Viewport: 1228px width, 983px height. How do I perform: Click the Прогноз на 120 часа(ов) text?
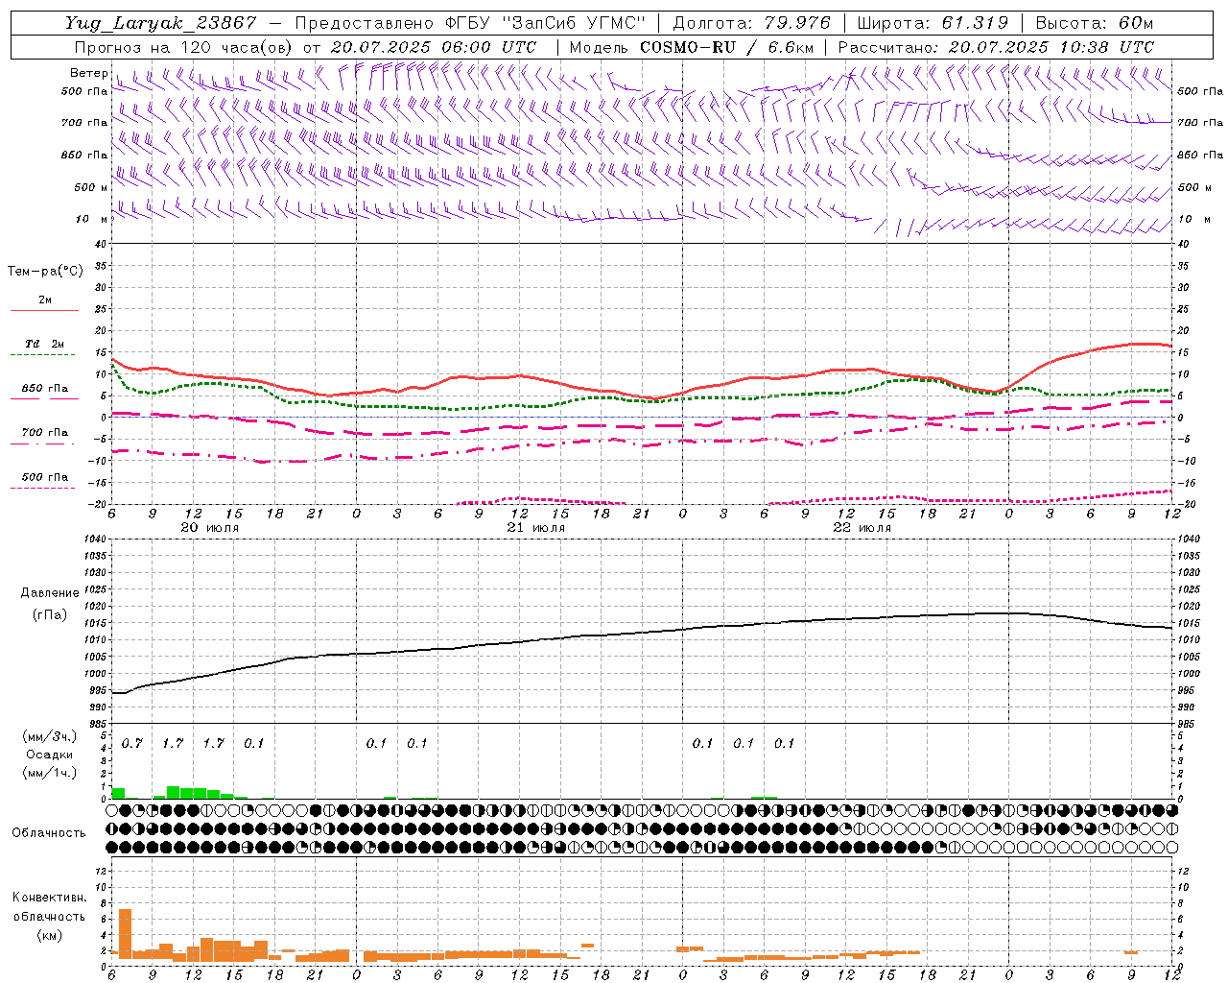click(185, 47)
